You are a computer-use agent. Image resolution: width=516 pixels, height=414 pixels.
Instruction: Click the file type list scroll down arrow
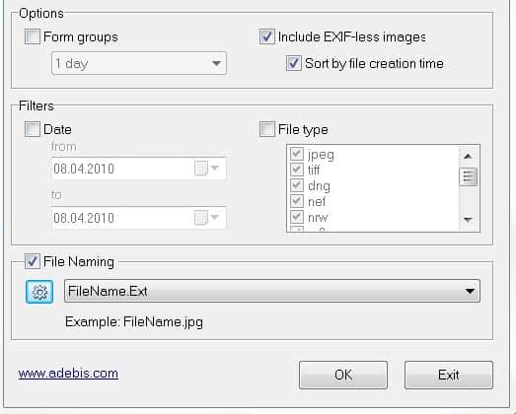tap(469, 220)
